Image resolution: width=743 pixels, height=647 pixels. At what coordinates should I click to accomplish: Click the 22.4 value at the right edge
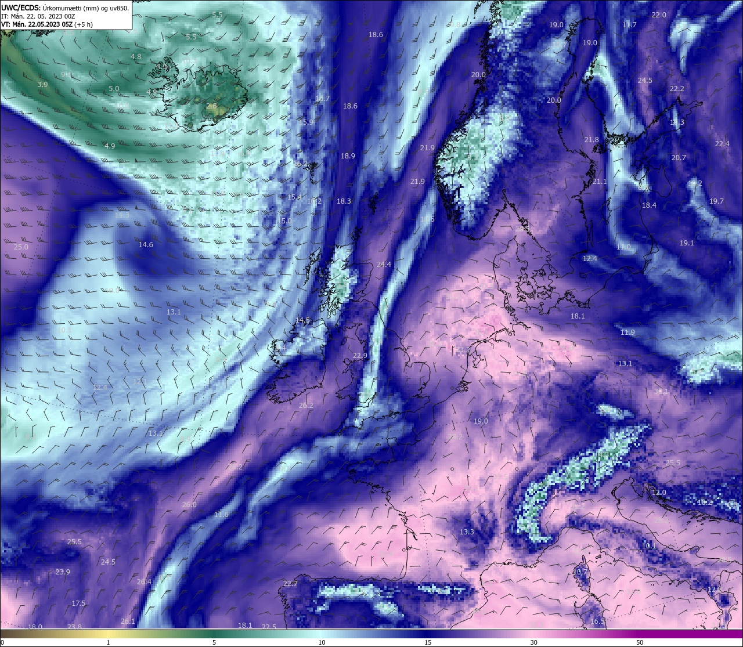pos(722,144)
